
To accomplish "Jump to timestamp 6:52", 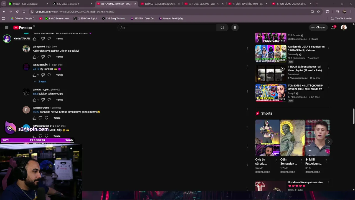I will click(x=35, y=94).
